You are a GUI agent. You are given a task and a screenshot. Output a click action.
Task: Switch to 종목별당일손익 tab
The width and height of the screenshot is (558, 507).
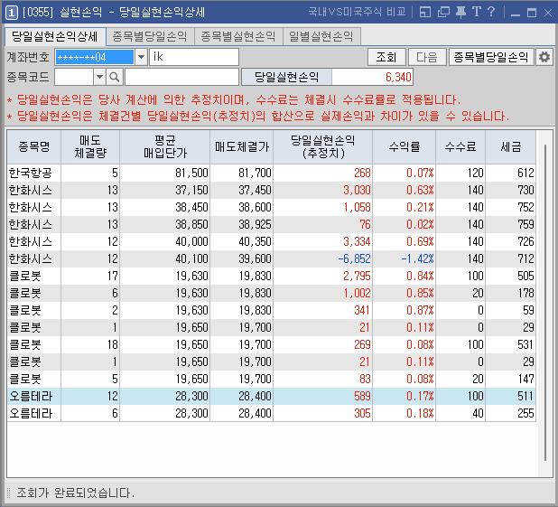(150, 36)
